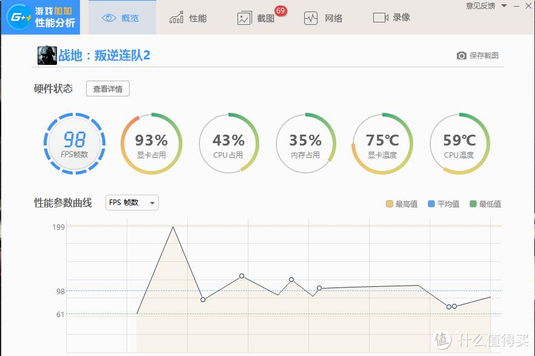Image resolution: width=535 pixels, height=356 pixels.
Task: Click the 保存截图 label text
Action: click(x=484, y=55)
